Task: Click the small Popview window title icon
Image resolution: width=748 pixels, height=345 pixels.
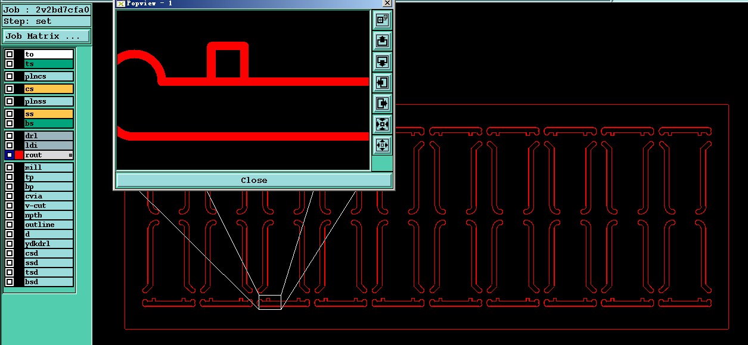Action: pyautogui.click(x=120, y=4)
